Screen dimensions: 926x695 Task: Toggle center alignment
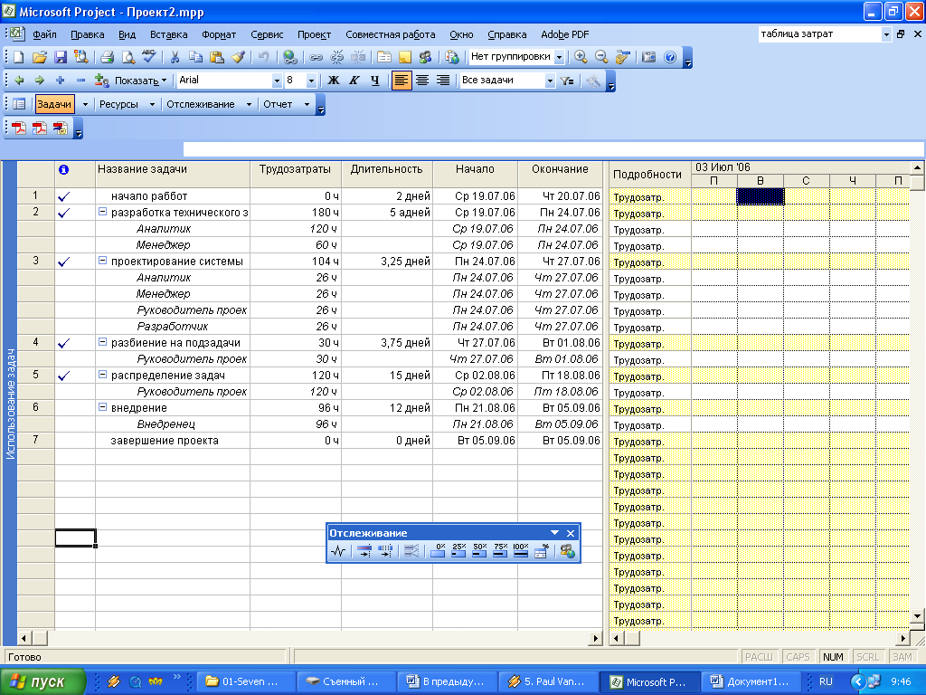click(422, 81)
